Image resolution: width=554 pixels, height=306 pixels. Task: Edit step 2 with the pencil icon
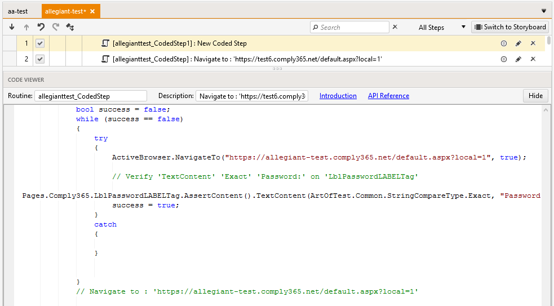tap(518, 59)
